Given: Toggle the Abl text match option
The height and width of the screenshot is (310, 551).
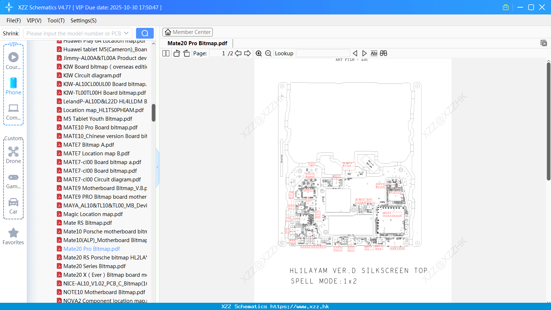Looking at the screenshot, I should coord(374,53).
